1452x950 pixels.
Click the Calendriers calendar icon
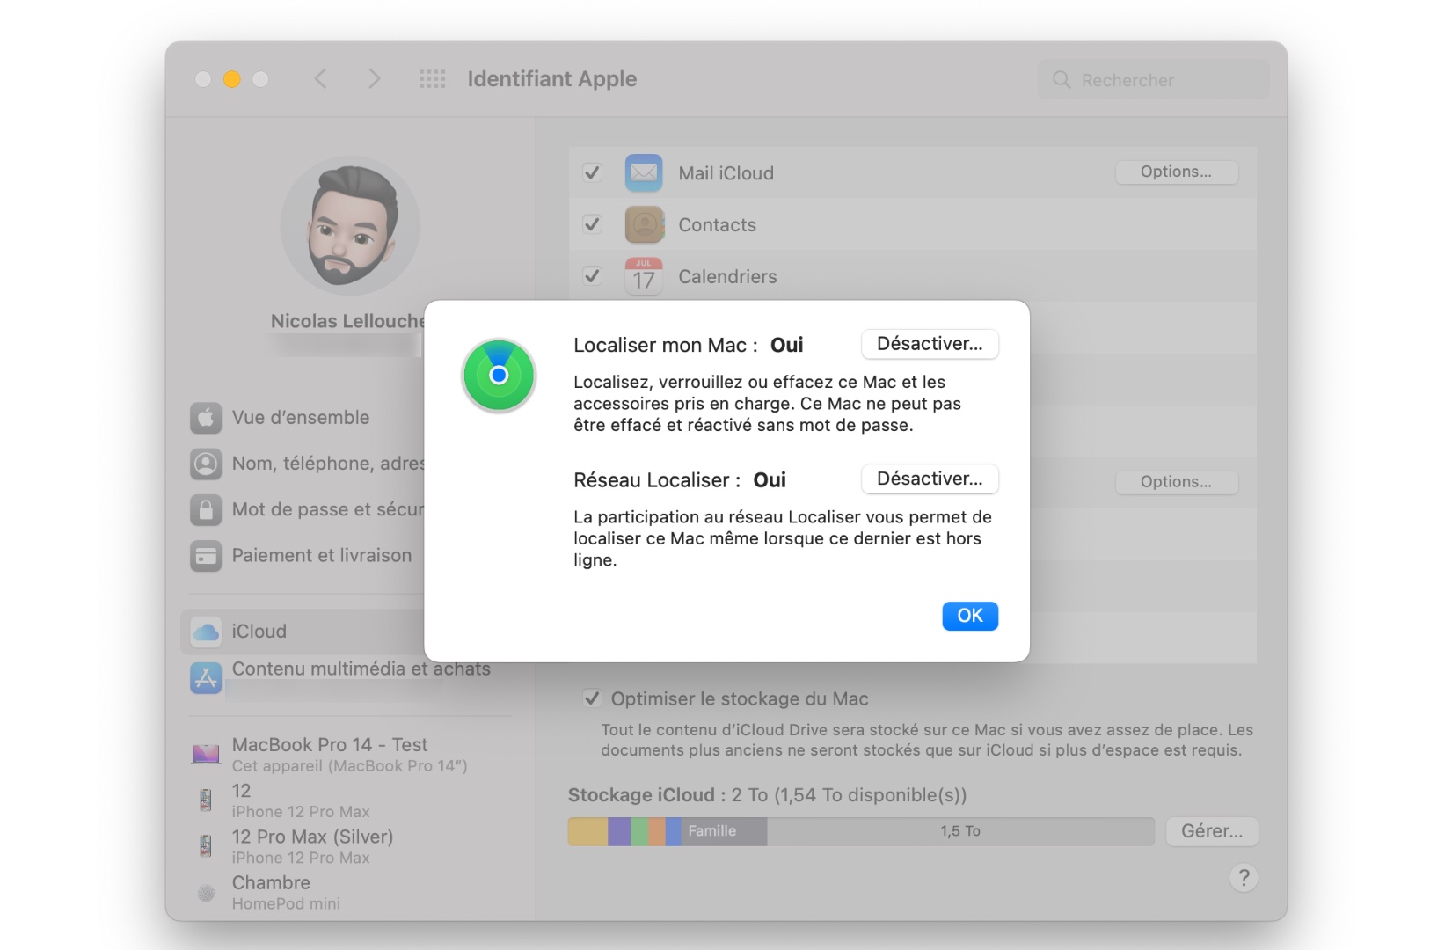point(644,276)
